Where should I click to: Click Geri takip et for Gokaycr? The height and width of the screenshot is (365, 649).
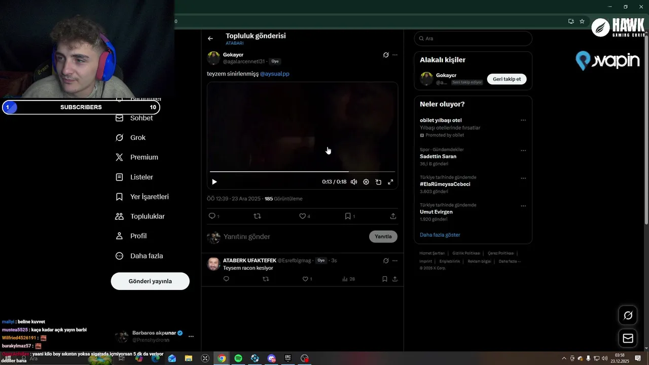coord(507,79)
